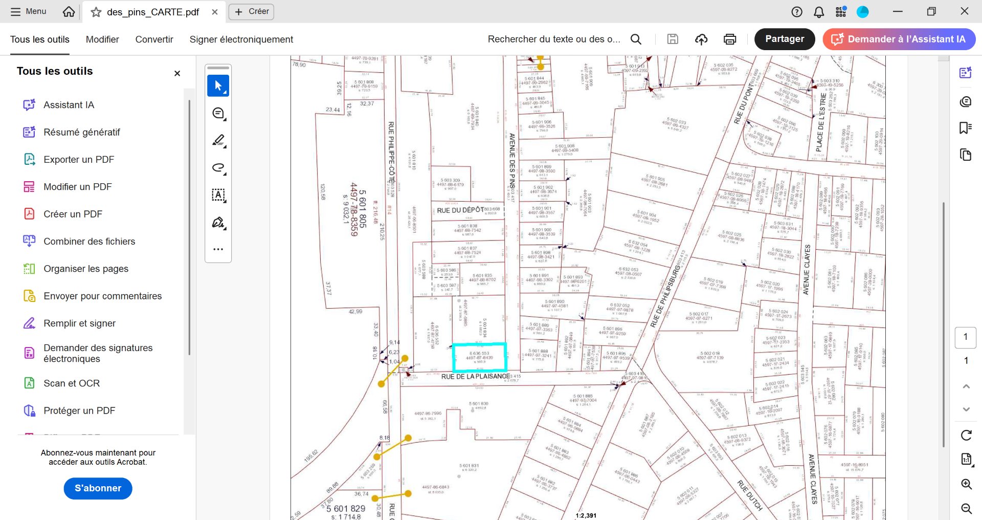Star the des_pins_CARTE.pdf document

pos(96,12)
